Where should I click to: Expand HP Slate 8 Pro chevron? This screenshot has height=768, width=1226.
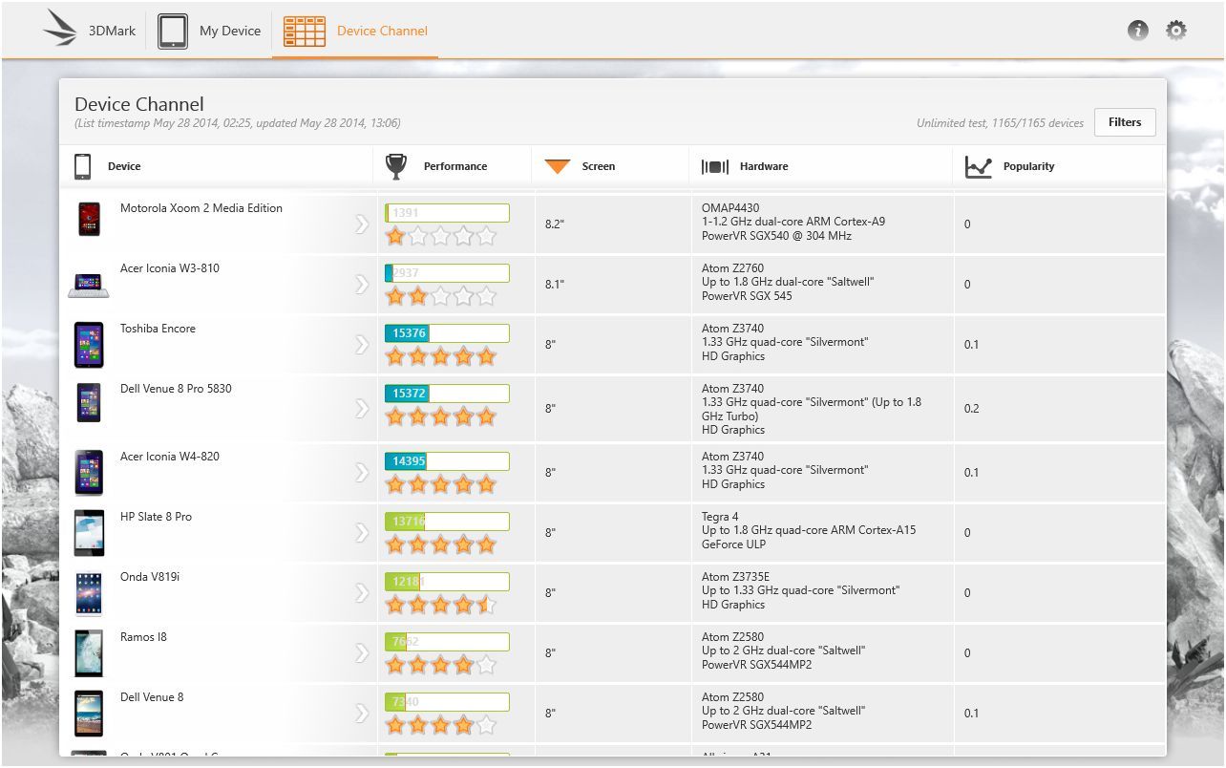(x=361, y=533)
